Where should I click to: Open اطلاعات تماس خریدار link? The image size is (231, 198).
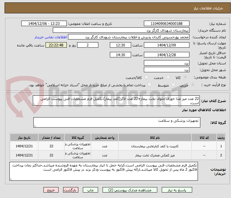click(51, 37)
